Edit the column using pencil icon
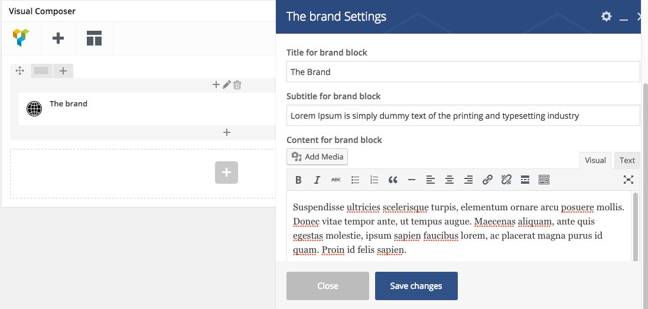 (x=226, y=85)
